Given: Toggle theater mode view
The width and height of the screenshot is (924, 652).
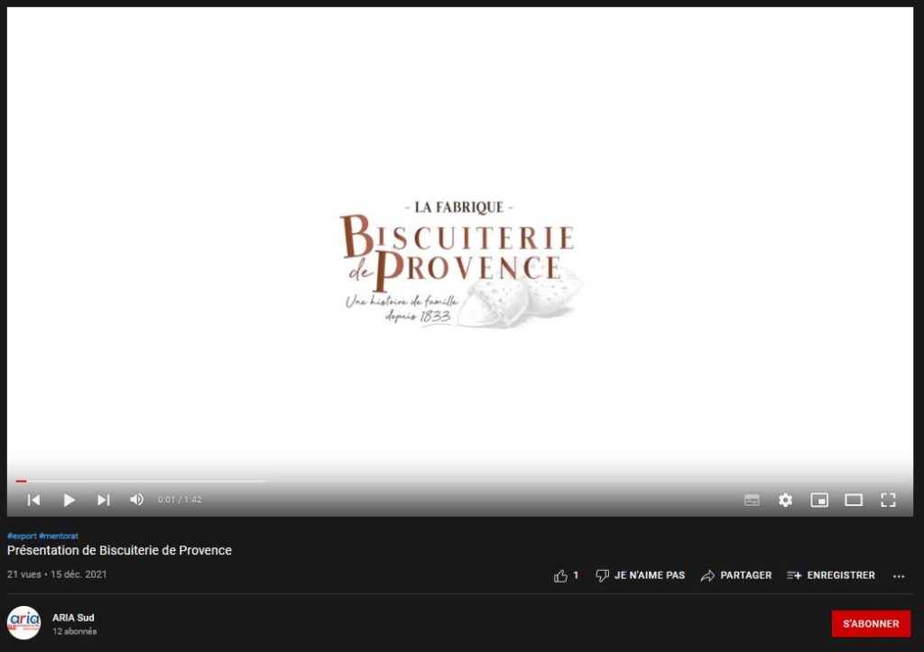Looking at the screenshot, I should click(x=854, y=500).
